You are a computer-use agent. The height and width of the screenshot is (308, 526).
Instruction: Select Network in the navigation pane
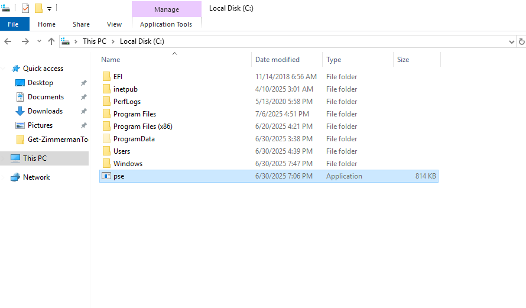36,177
